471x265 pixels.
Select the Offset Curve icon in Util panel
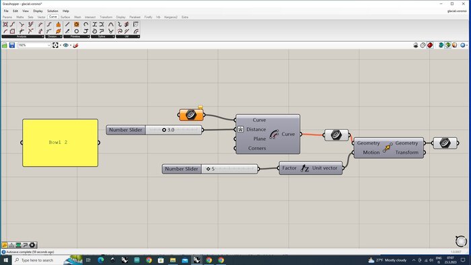(x=136, y=31)
